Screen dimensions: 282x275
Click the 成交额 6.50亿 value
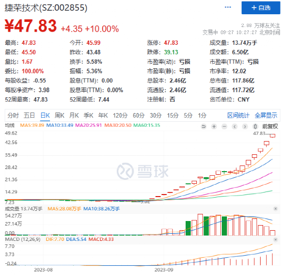pyautogui.click(x=240, y=52)
